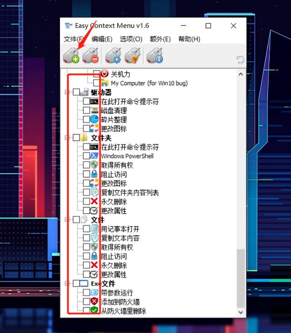This screenshot has width=291, height=333.
Task: Select 从防火墙里删除 tree item
Action: click(124, 311)
